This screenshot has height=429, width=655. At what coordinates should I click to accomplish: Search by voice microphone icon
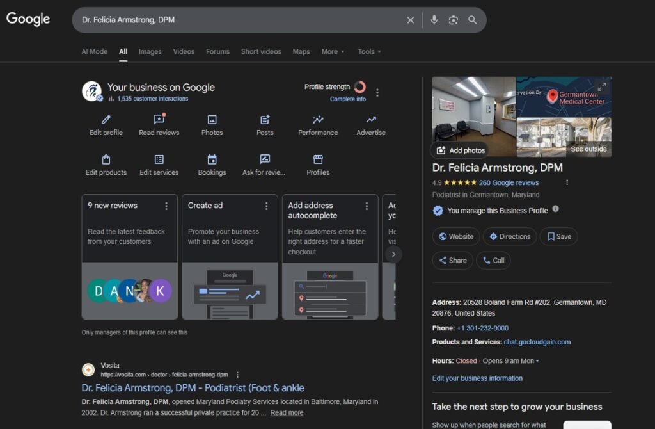coord(434,20)
